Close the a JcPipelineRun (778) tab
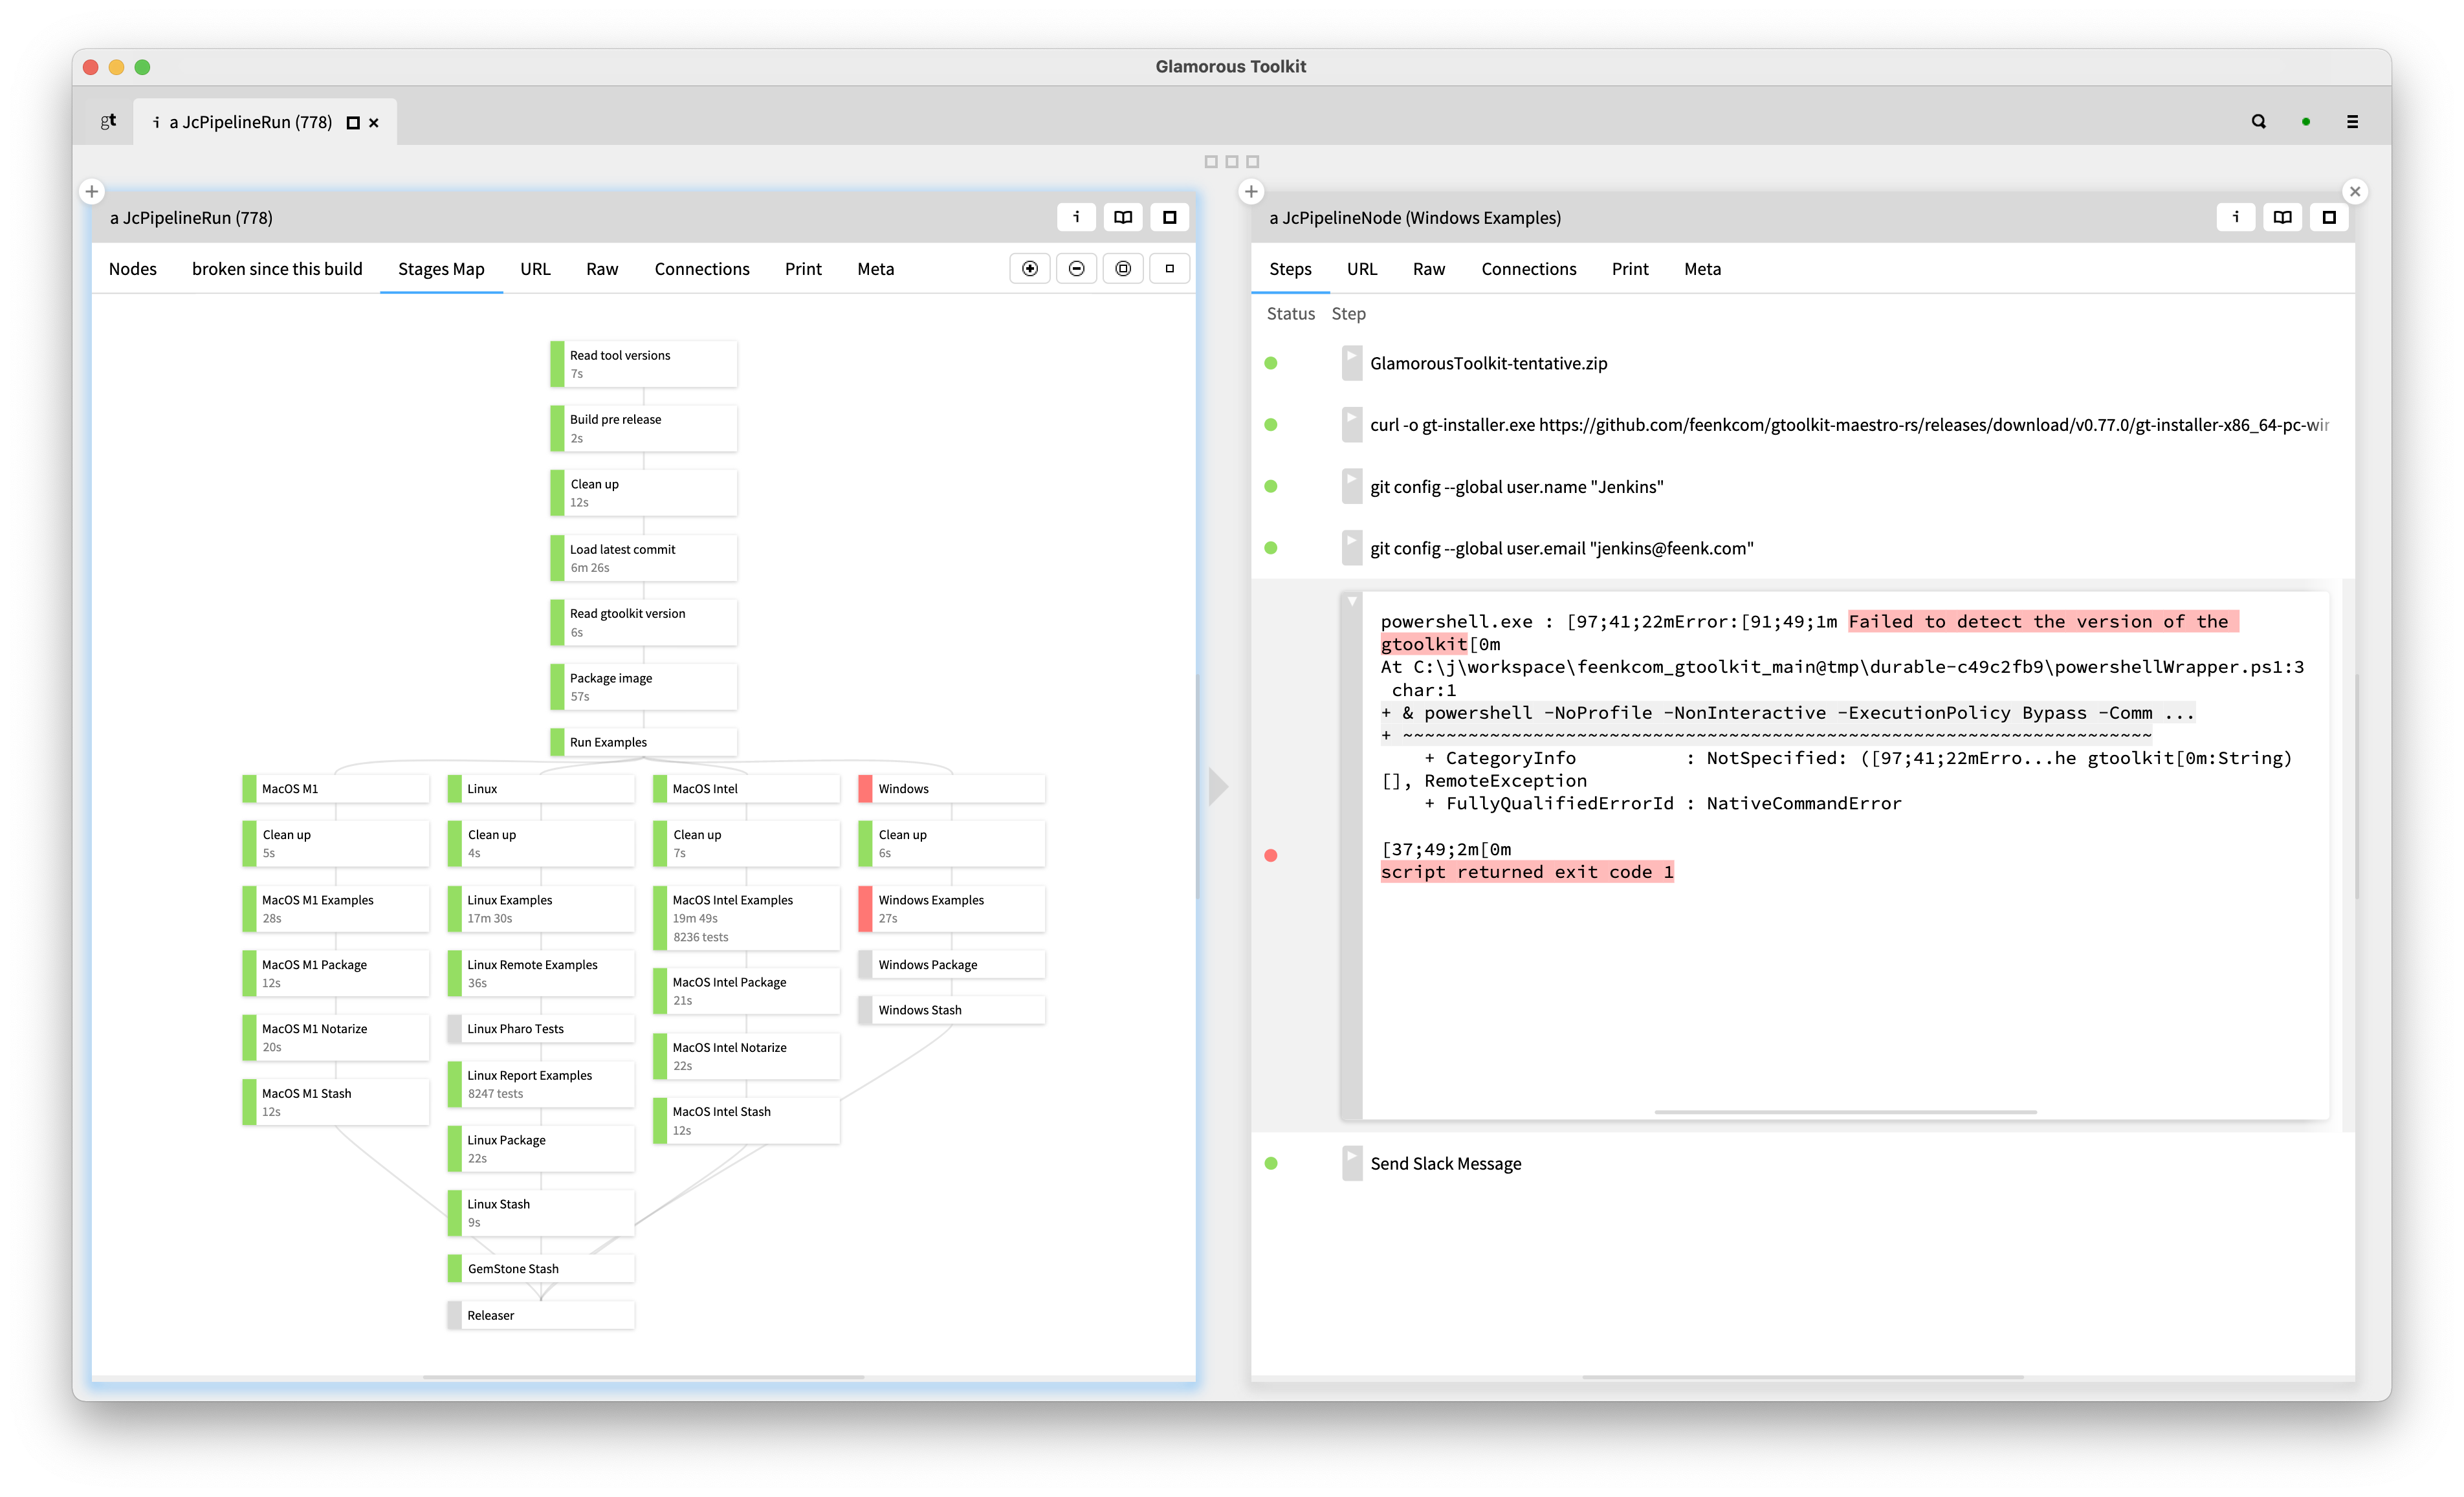2464x1497 pixels. pos(374,123)
